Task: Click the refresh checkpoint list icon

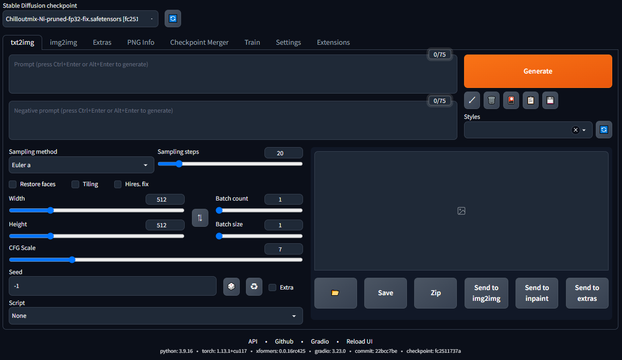Action: point(172,19)
